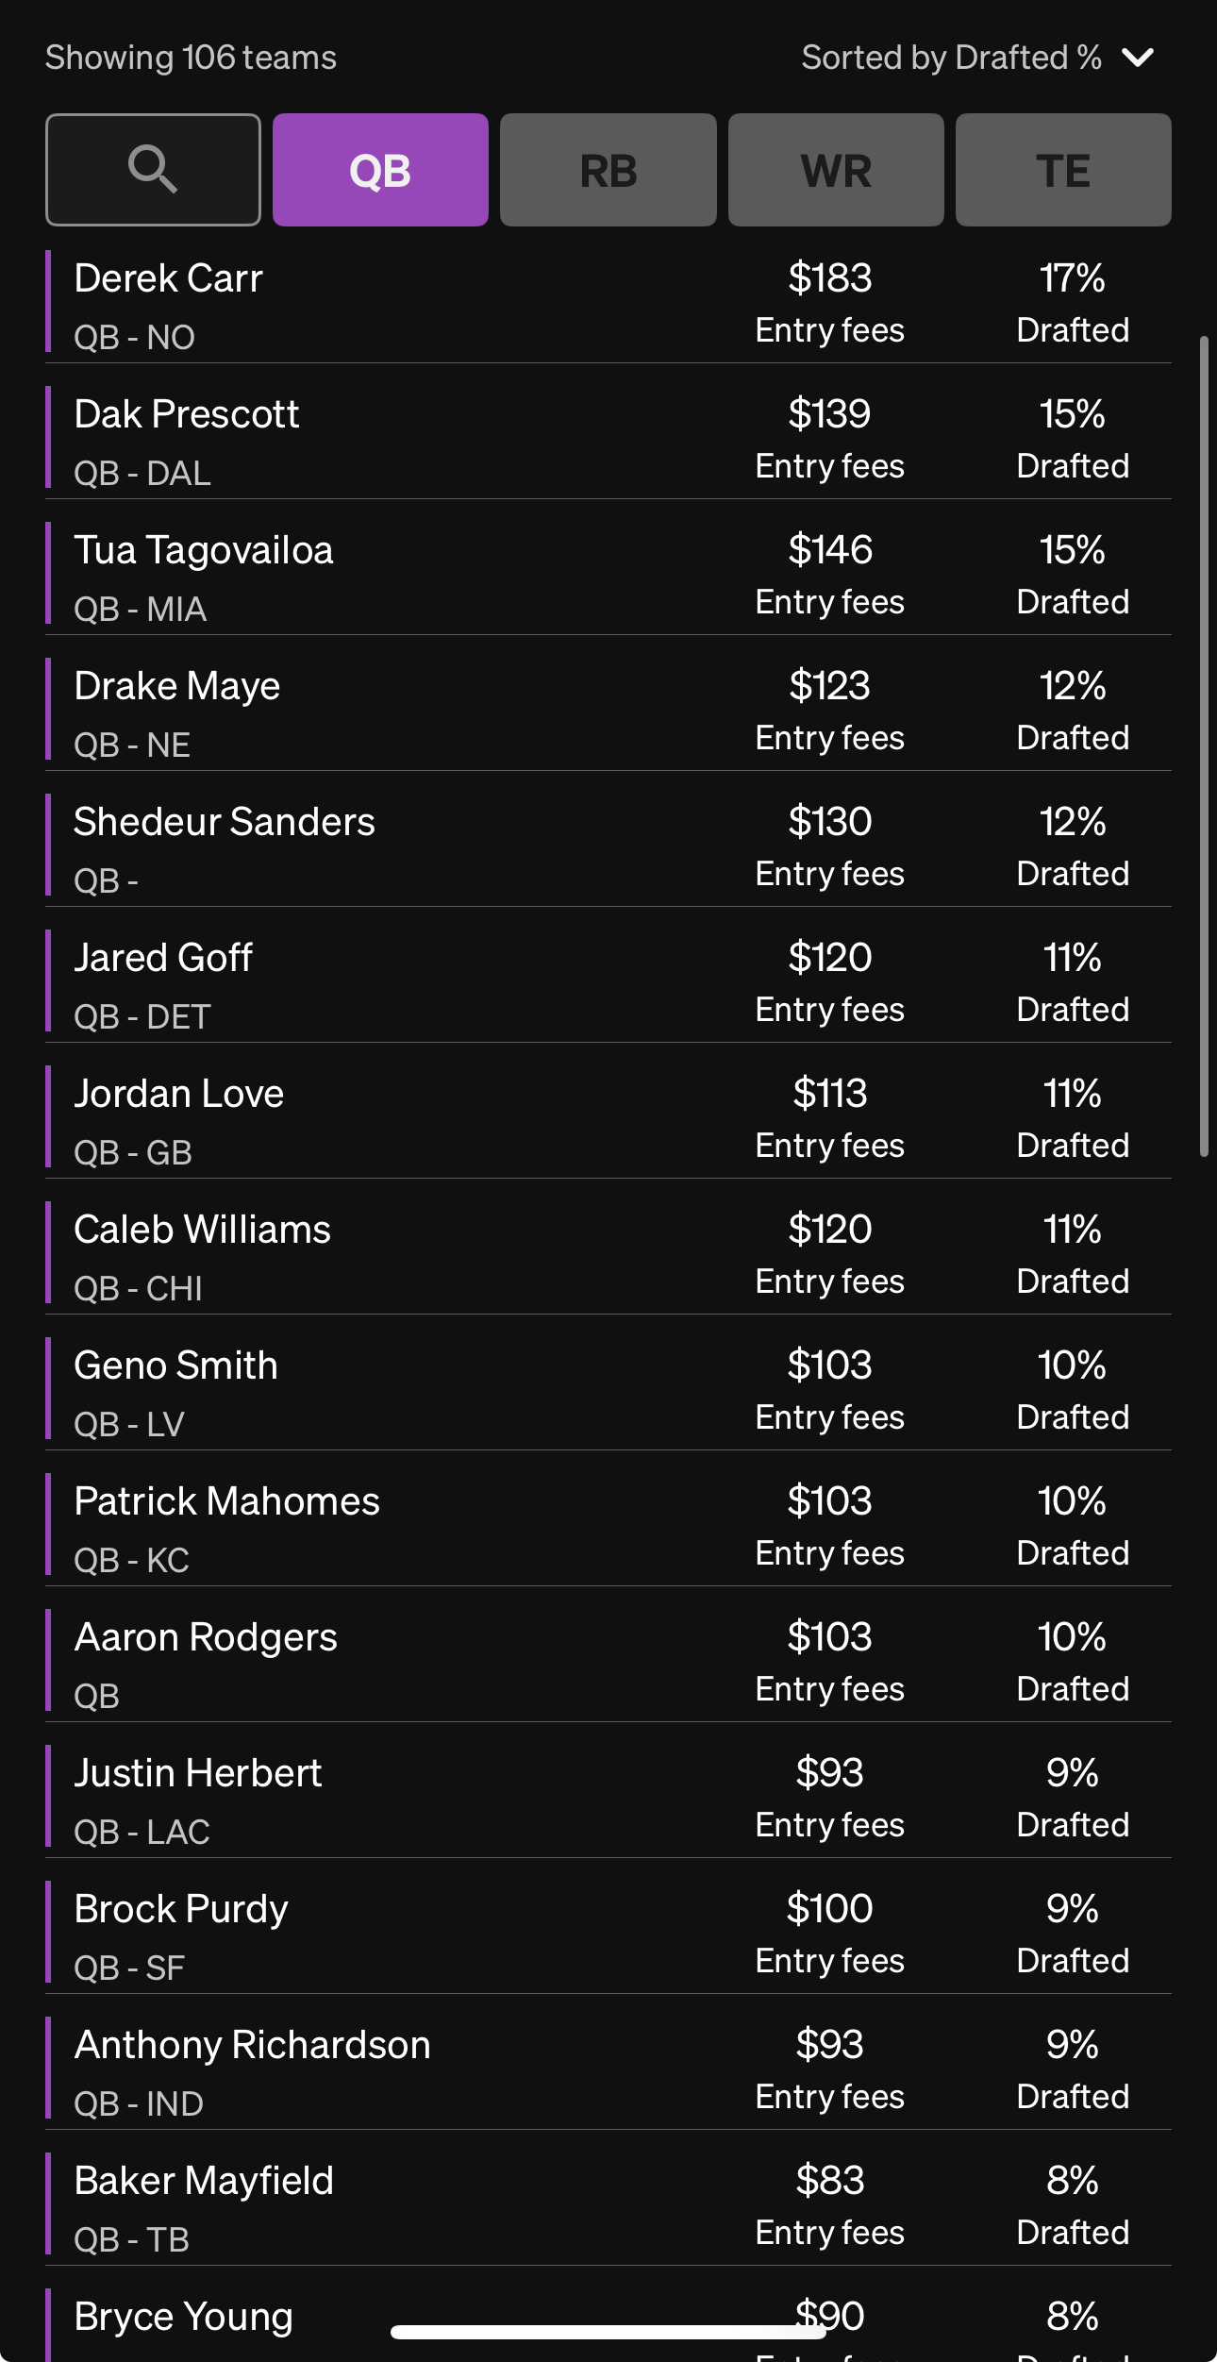The height and width of the screenshot is (2362, 1217).
Task: Open the player search magnifier icon
Action: (x=153, y=170)
